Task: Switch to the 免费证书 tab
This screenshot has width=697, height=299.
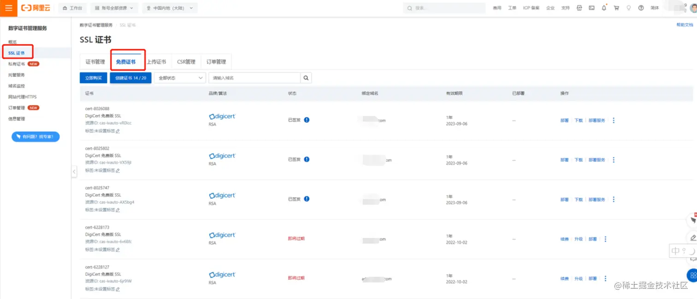Action: pyautogui.click(x=126, y=62)
